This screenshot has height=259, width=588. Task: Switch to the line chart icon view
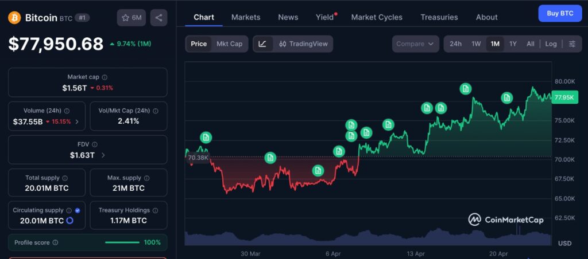click(263, 44)
